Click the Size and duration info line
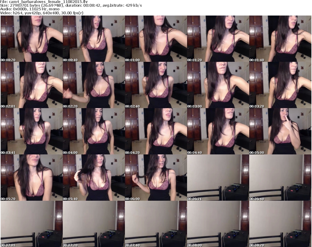The image size is (312, 247). tap(71, 5)
